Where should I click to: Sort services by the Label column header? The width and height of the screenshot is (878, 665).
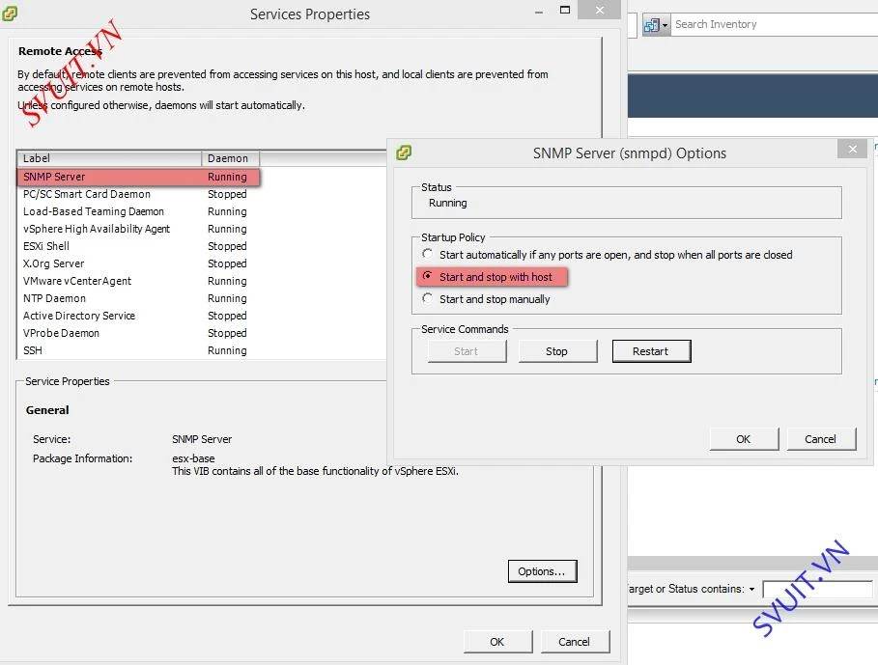(x=109, y=158)
